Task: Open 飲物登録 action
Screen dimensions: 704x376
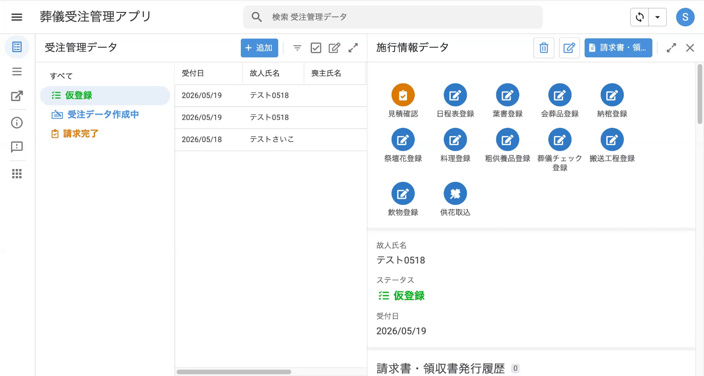Action: tap(403, 193)
